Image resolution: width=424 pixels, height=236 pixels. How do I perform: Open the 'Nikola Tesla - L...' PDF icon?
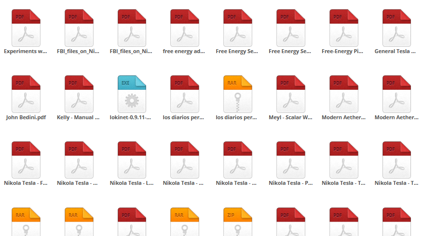click(x=131, y=160)
